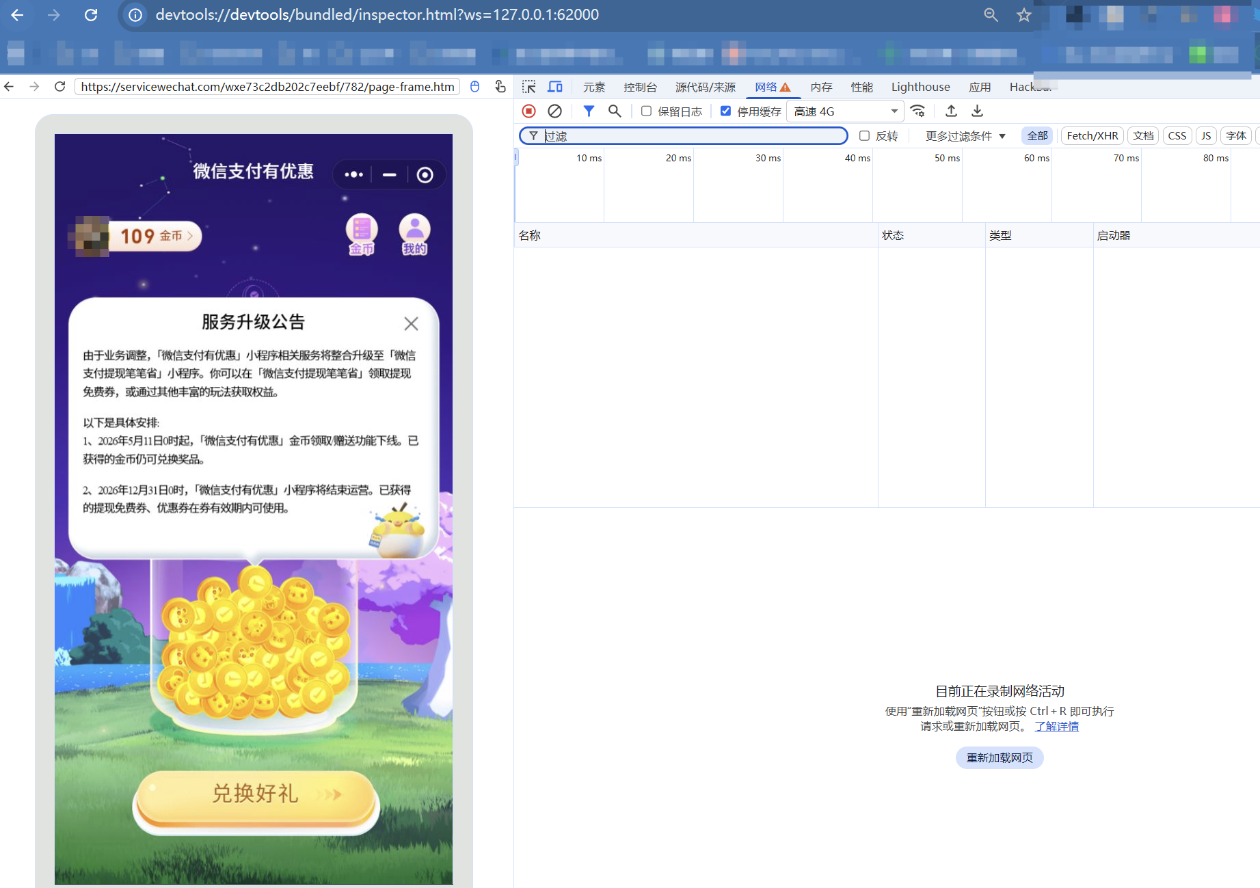
Task: Open the 了解详情 link
Action: pos(1056,726)
